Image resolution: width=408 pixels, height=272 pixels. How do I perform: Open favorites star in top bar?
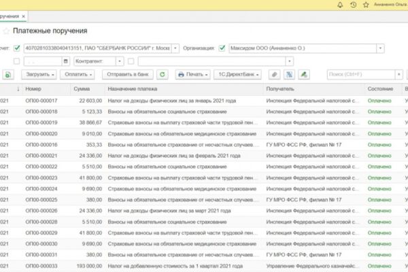[366, 5]
